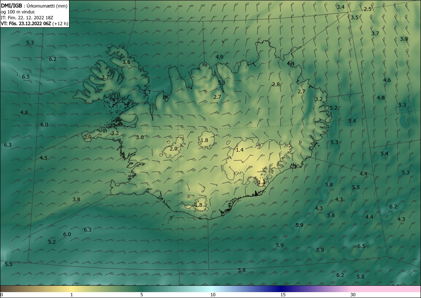Click the 1.8 value inside the south-coast glacier
Viewport: 421px width, 298px height.
[198, 205]
